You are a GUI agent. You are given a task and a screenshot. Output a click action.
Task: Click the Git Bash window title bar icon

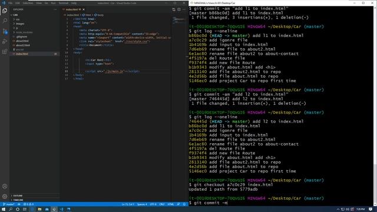click(x=192, y=3)
